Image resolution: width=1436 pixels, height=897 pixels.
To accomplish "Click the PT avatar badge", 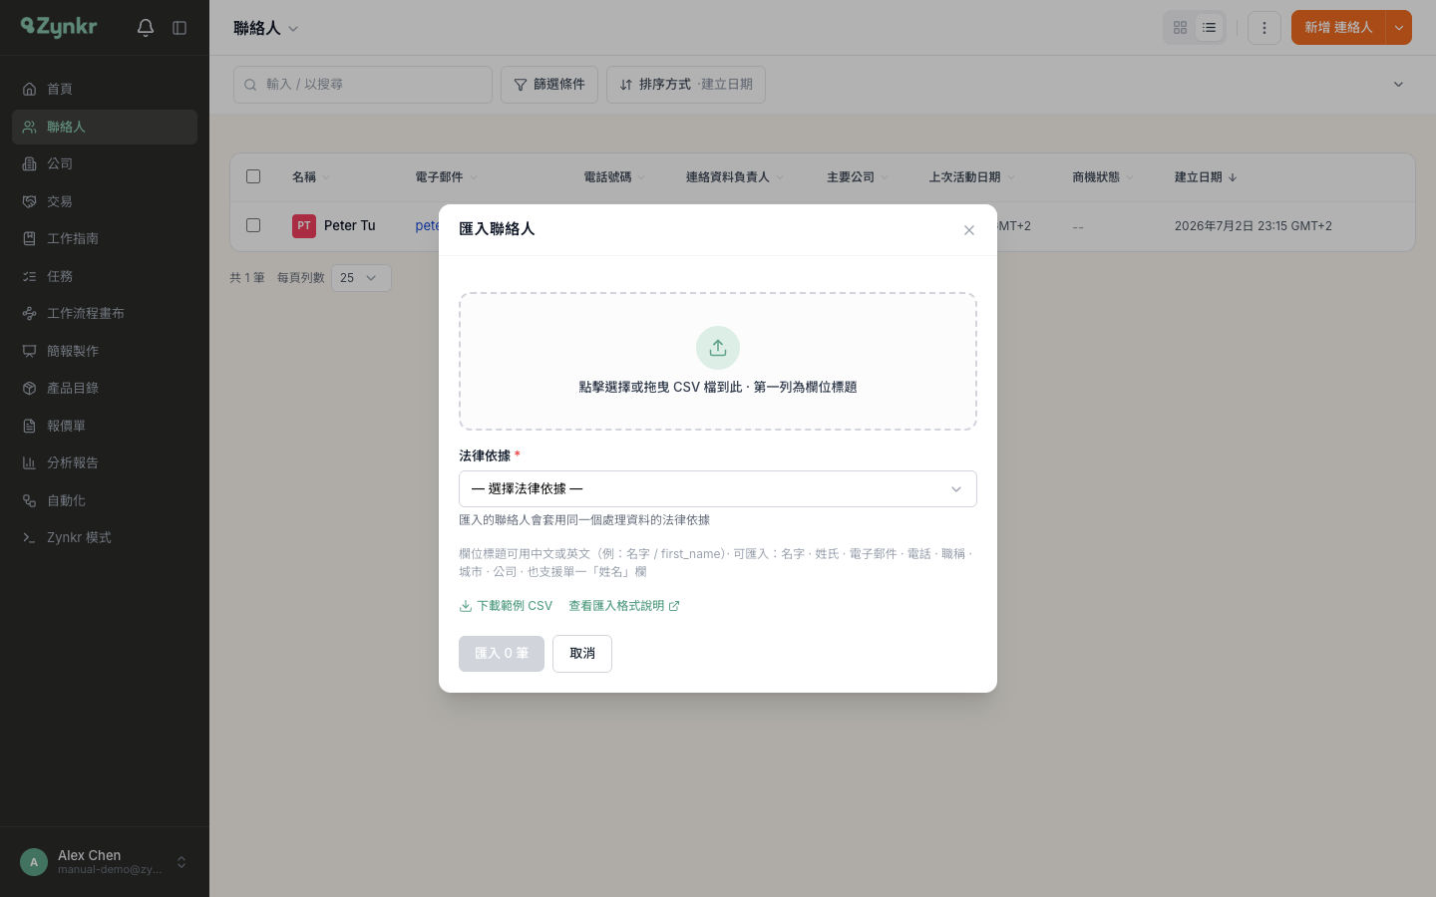I will pos(304,226).
